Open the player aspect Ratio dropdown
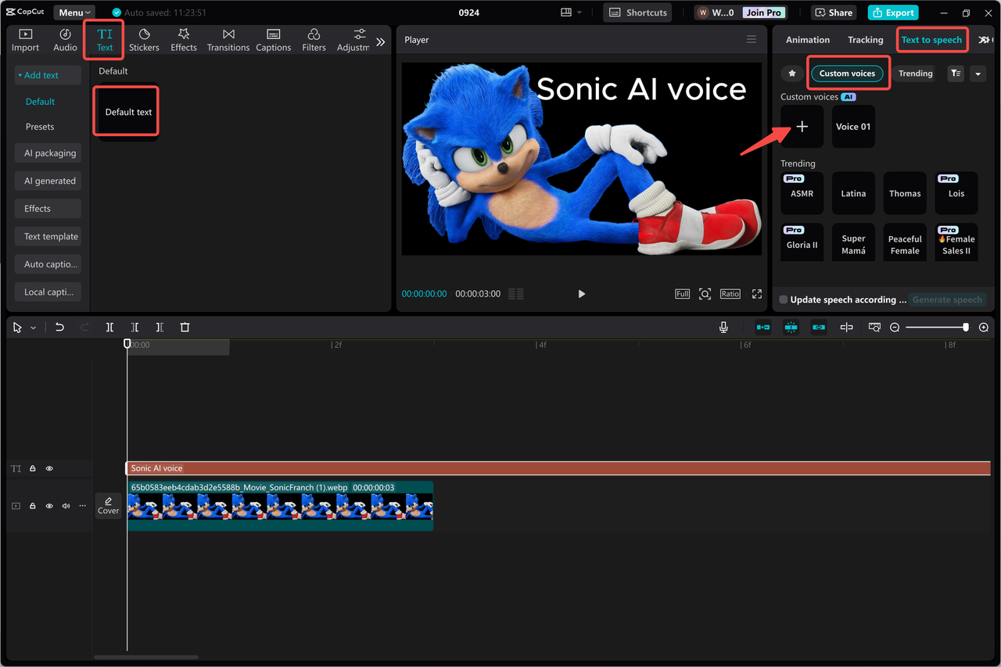Viewport: 1001px width, 667px height. click(x=730, y=293)
